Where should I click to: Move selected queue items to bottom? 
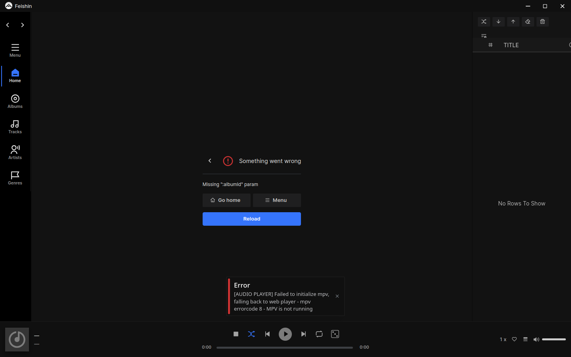pos(498,22)
